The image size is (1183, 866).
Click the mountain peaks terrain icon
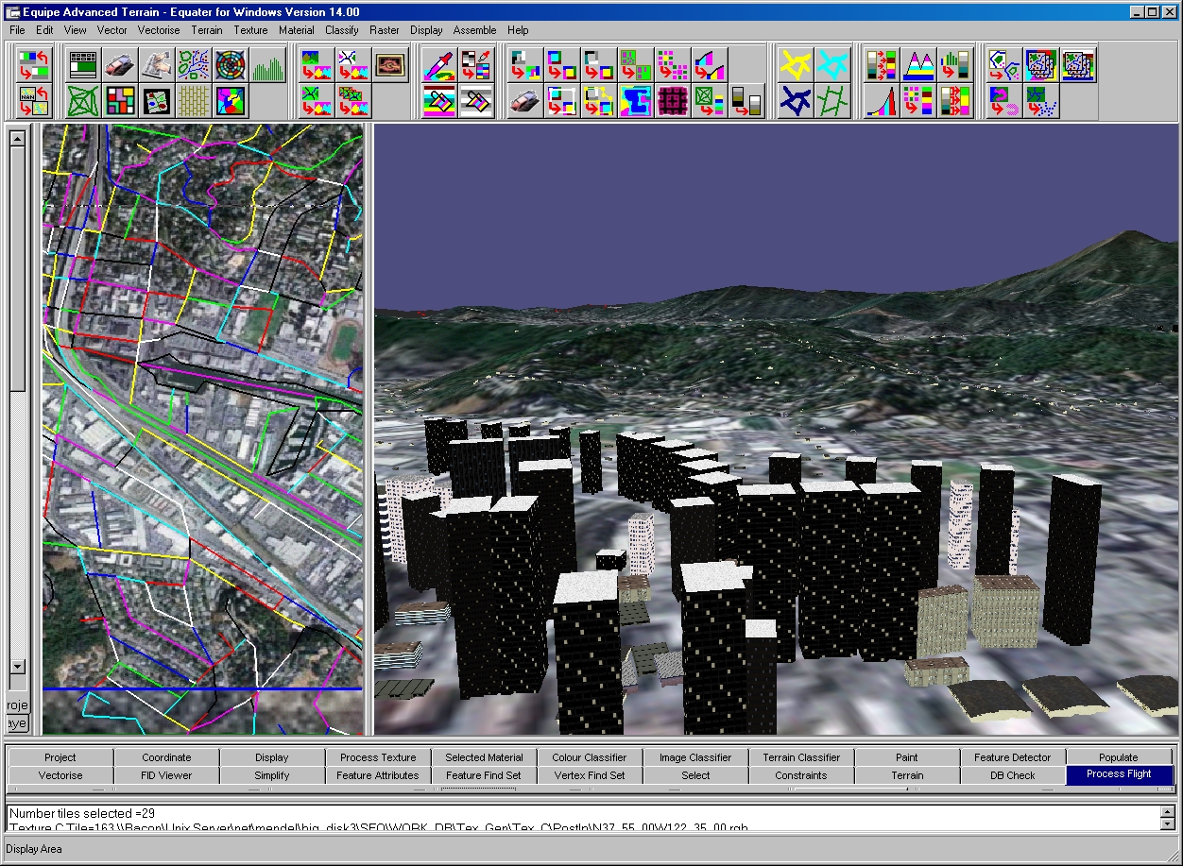(918, 65)
